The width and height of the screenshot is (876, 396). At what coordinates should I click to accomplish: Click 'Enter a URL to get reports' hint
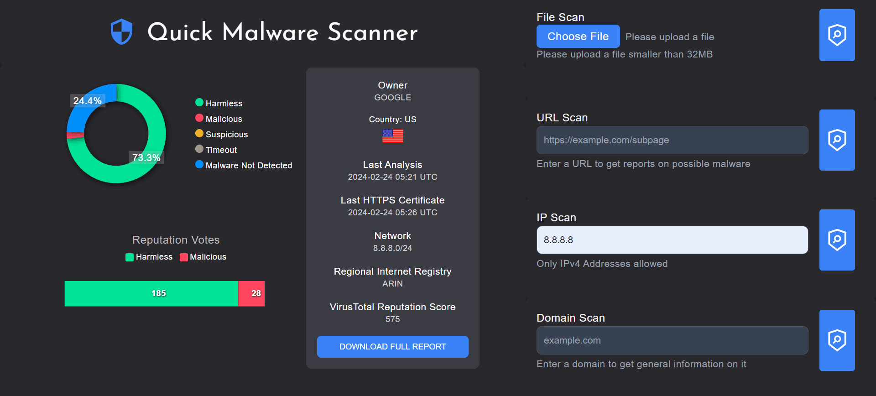point(643,164)
